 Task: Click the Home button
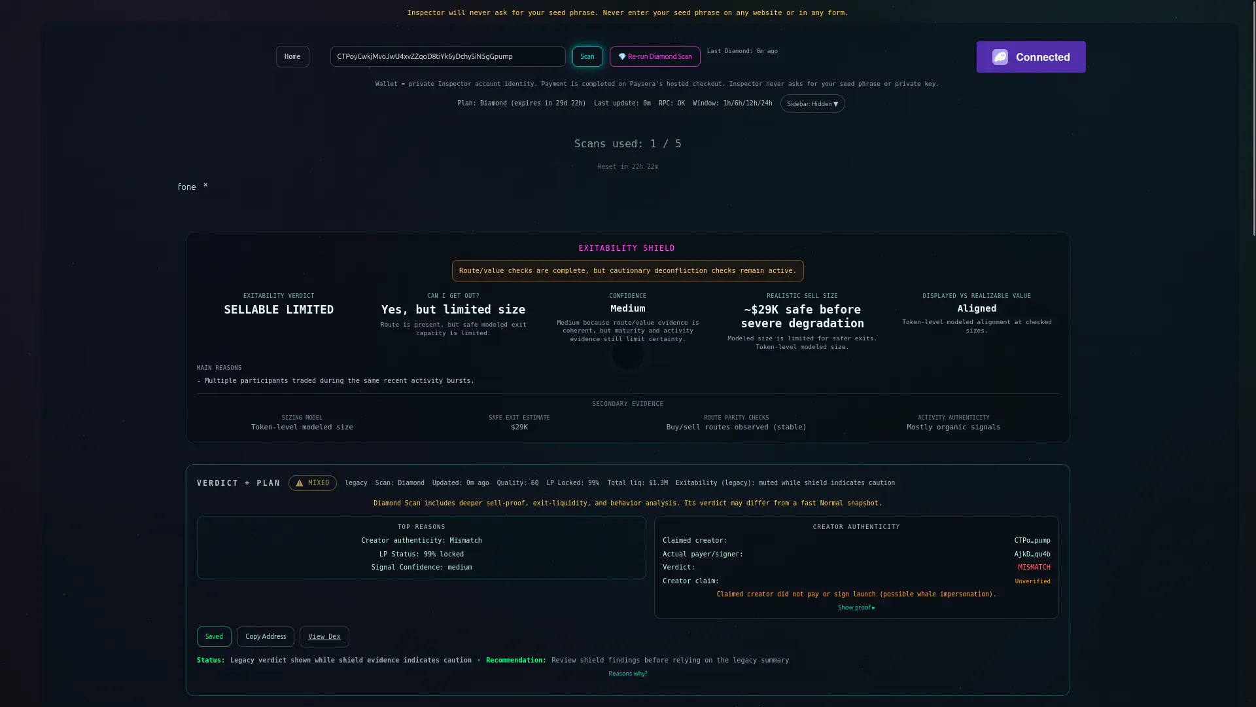pyautogui.click(x=292, y=56)
